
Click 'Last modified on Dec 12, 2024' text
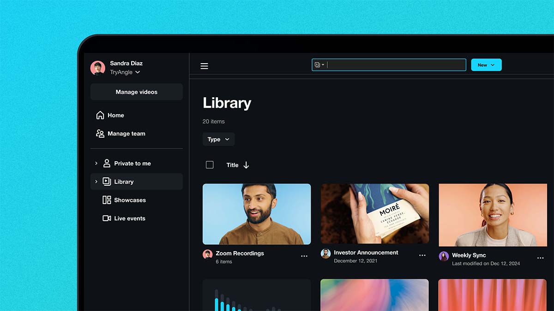point(486,264)
